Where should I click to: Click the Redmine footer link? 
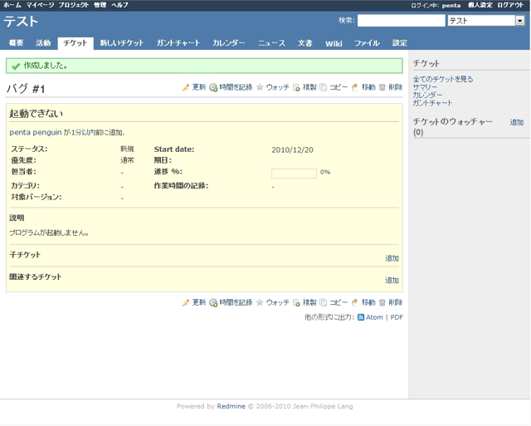[x=231, y=406]
